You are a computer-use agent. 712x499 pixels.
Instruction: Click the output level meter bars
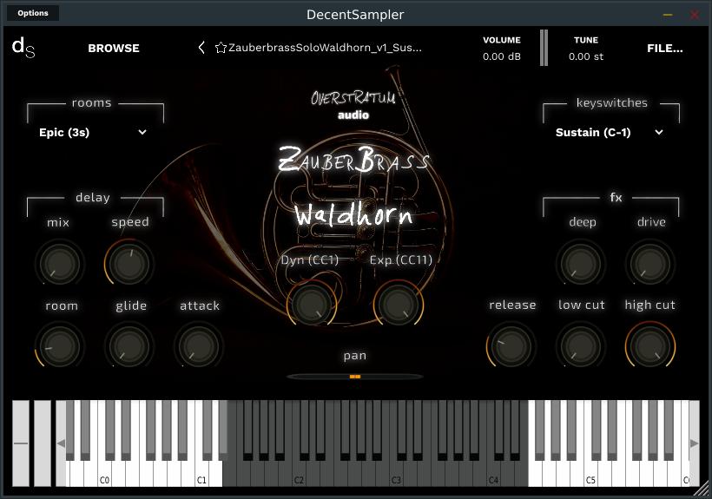(544, 48)
